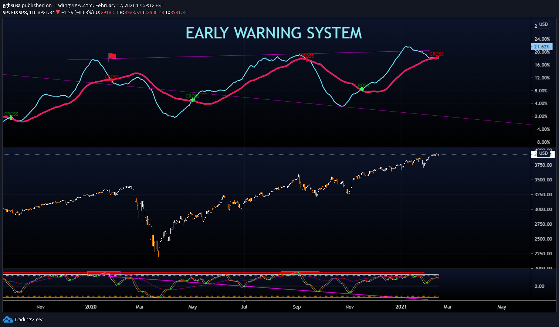Image resolution: width=559 pixels, height=327 pixels.
Task: Open the gghsusa author name
Action: coord(11,6)
